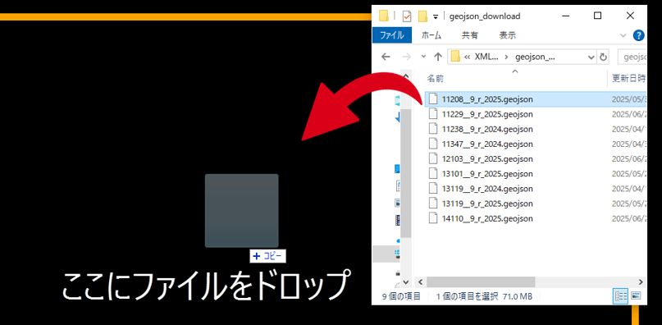The width and height of the screenshot is (662, 325).
Task: Open the 表示 ribbon tab
Action: click(508, 35)
